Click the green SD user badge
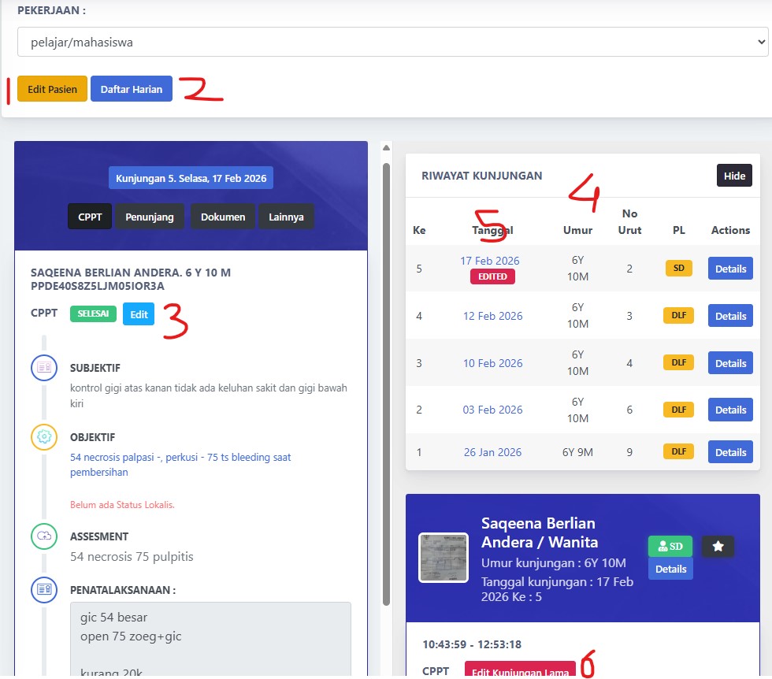Screen dimensions: 772x679 tap(670, 546)
